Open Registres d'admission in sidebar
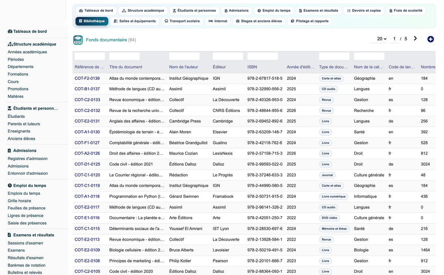This screenshot has height=275, width=444. 28,158
